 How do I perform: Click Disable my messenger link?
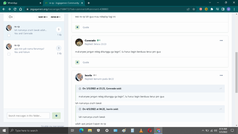[52, 126]
